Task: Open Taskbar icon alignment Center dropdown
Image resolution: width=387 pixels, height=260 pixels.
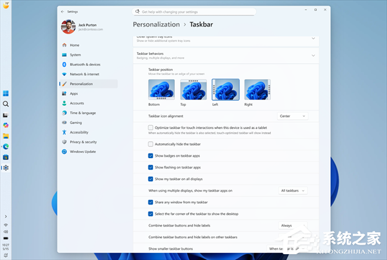Action: point(292,116)
